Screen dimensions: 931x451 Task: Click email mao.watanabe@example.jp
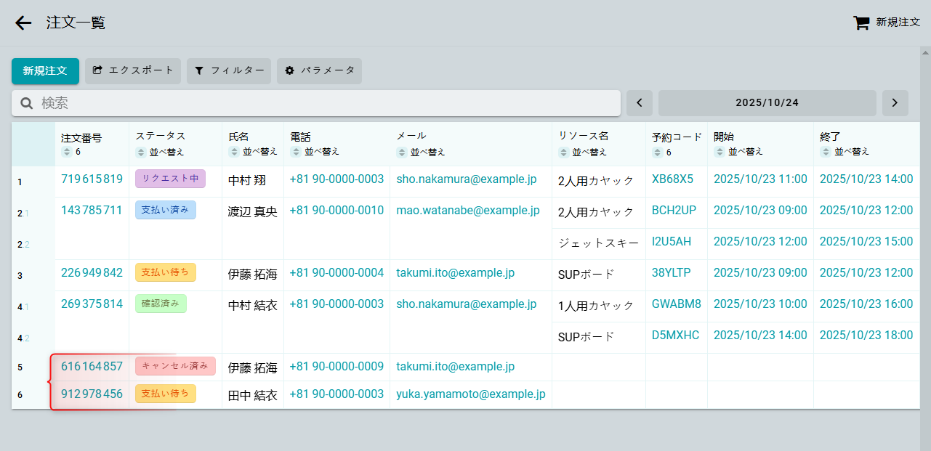467,211
